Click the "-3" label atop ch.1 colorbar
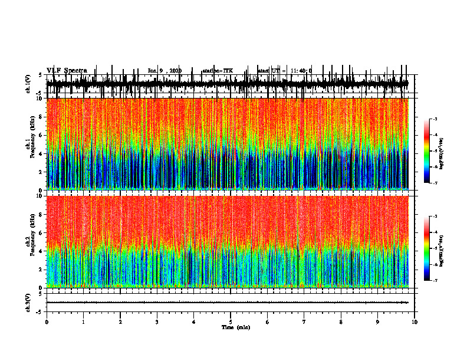Viewport: 467px width, 361px height. pos(435,119)
